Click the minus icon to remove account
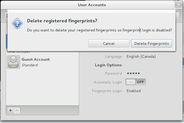 point(17,110)
